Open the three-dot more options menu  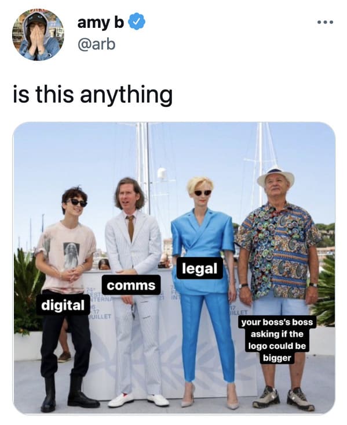click(x=326, y=22)
